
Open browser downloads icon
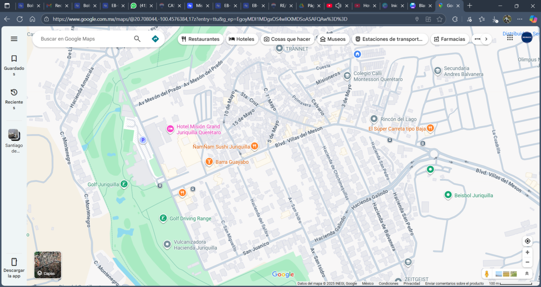pyautogui.click(x=495, y=19)
